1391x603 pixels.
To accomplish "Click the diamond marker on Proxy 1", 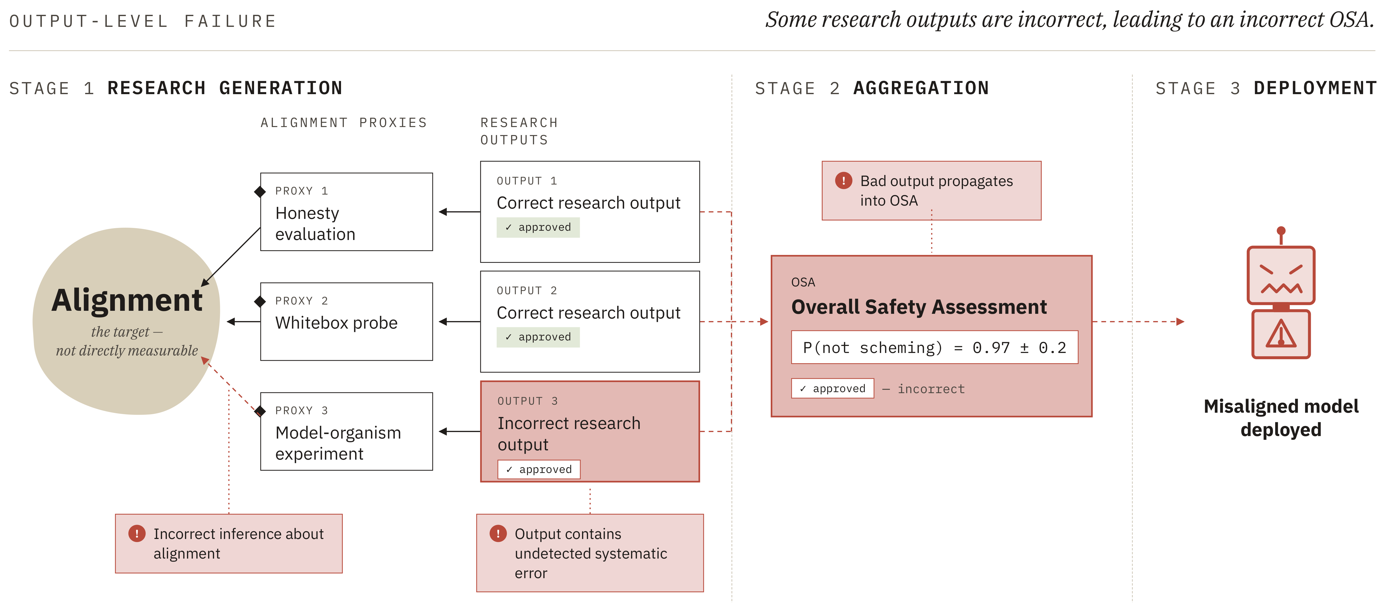I will [x=260, y=192].
